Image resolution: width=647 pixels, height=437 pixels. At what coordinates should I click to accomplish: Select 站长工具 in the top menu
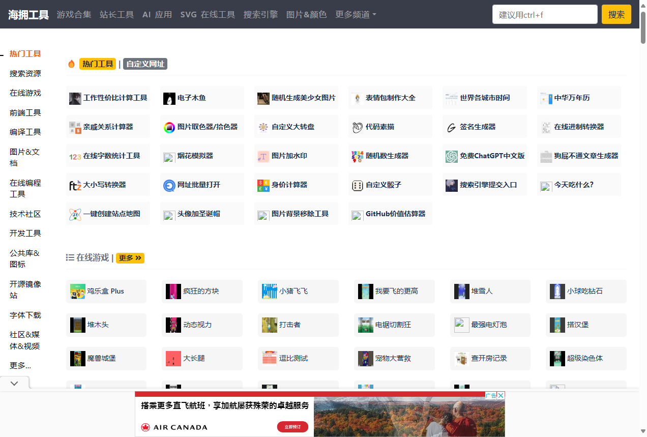(x=116, y=14)
